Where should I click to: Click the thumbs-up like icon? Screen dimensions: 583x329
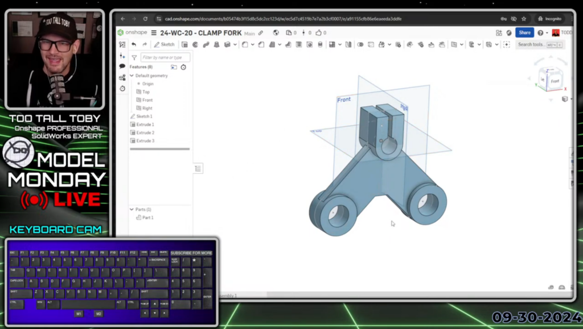pyautogui.click(x=319, y=32)
